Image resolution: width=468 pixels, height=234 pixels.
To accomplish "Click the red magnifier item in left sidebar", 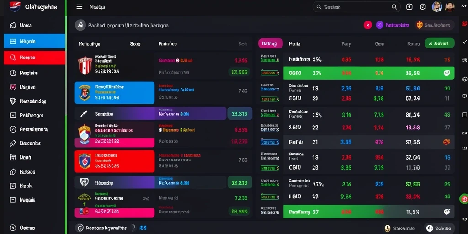I will (34, 58).
